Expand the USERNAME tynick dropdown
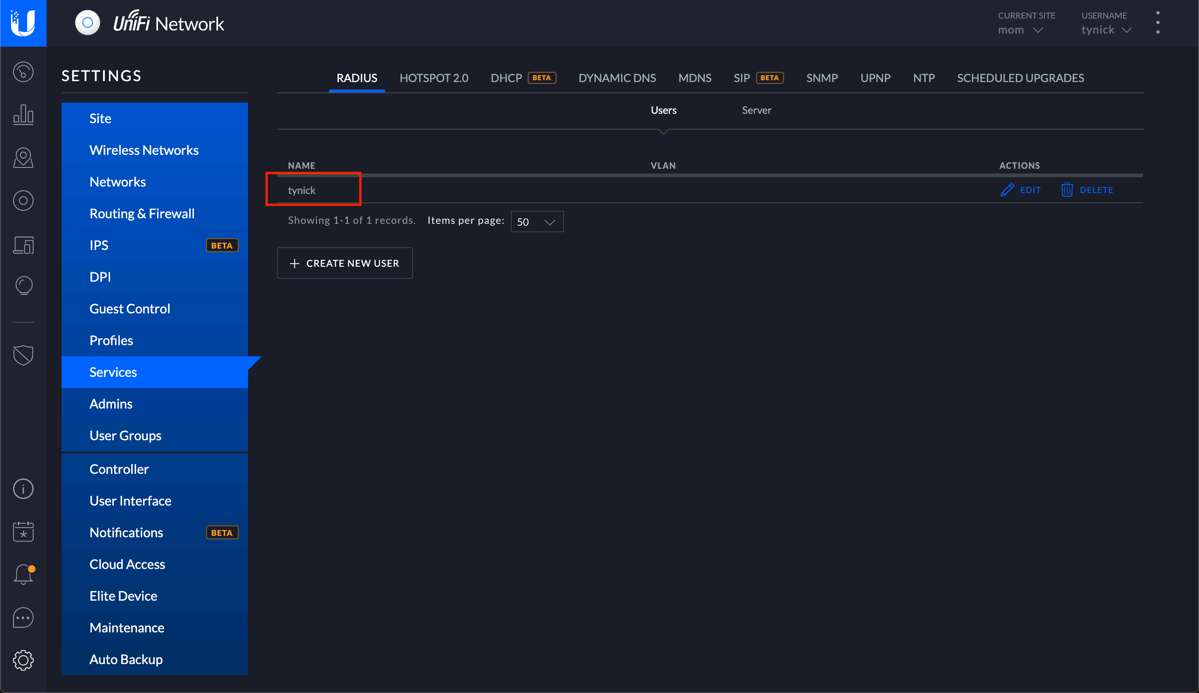The width and height of the screenshot is (1199, 693). [1106, 30]
